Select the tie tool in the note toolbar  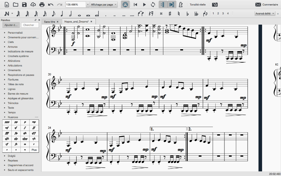[141, 14]
